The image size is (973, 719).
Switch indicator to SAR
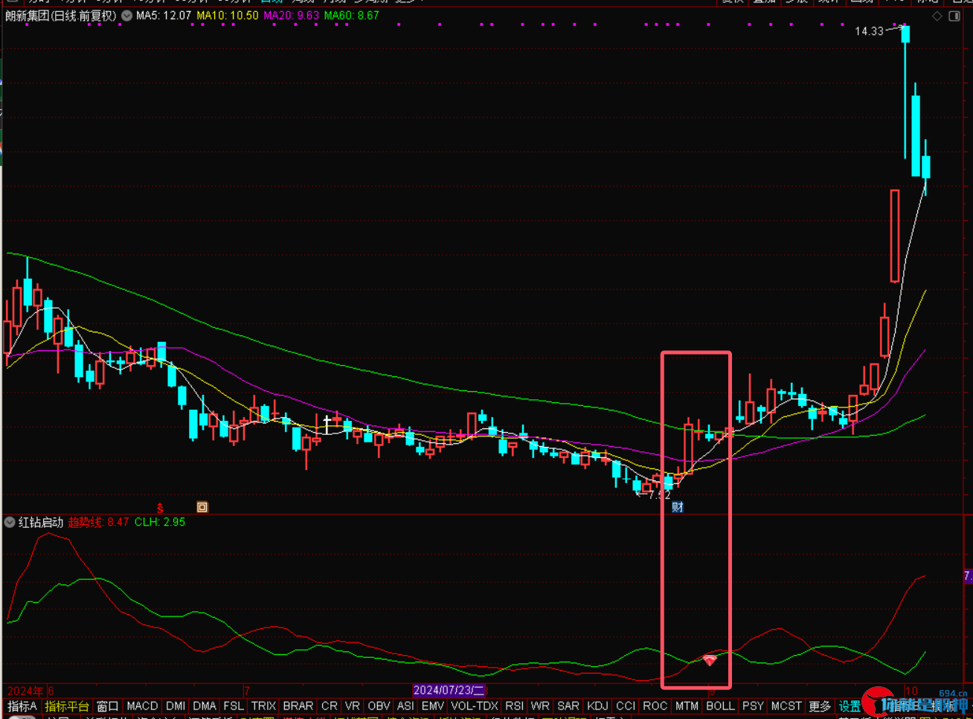tap(568, 706)
